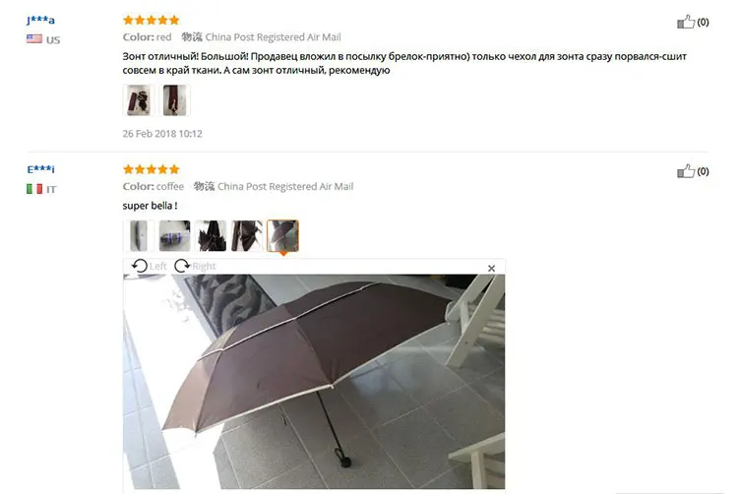Open first thumbnail in J***a's review

coord(139,99)
